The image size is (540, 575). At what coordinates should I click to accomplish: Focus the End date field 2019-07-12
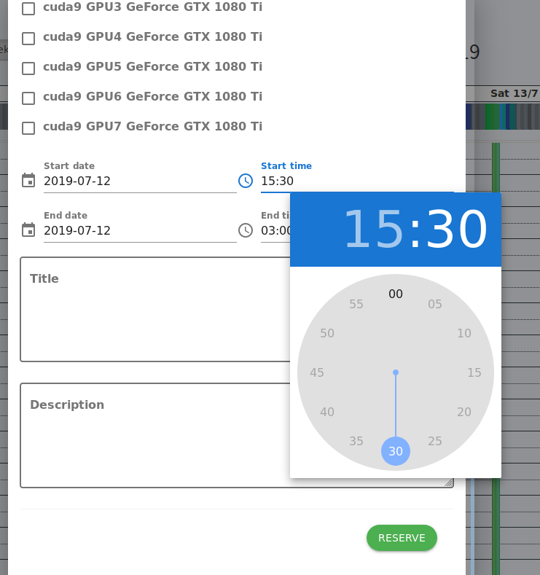[140, 231]
